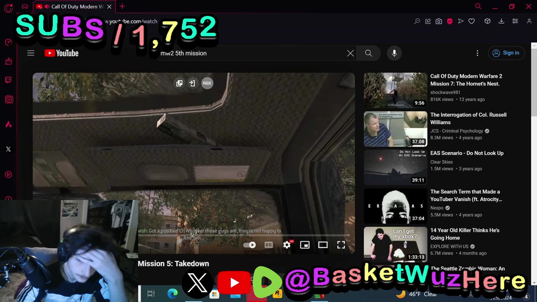Click the Sign in button
Viewport: 537px width, 302px height.
[x=506, y=53]
